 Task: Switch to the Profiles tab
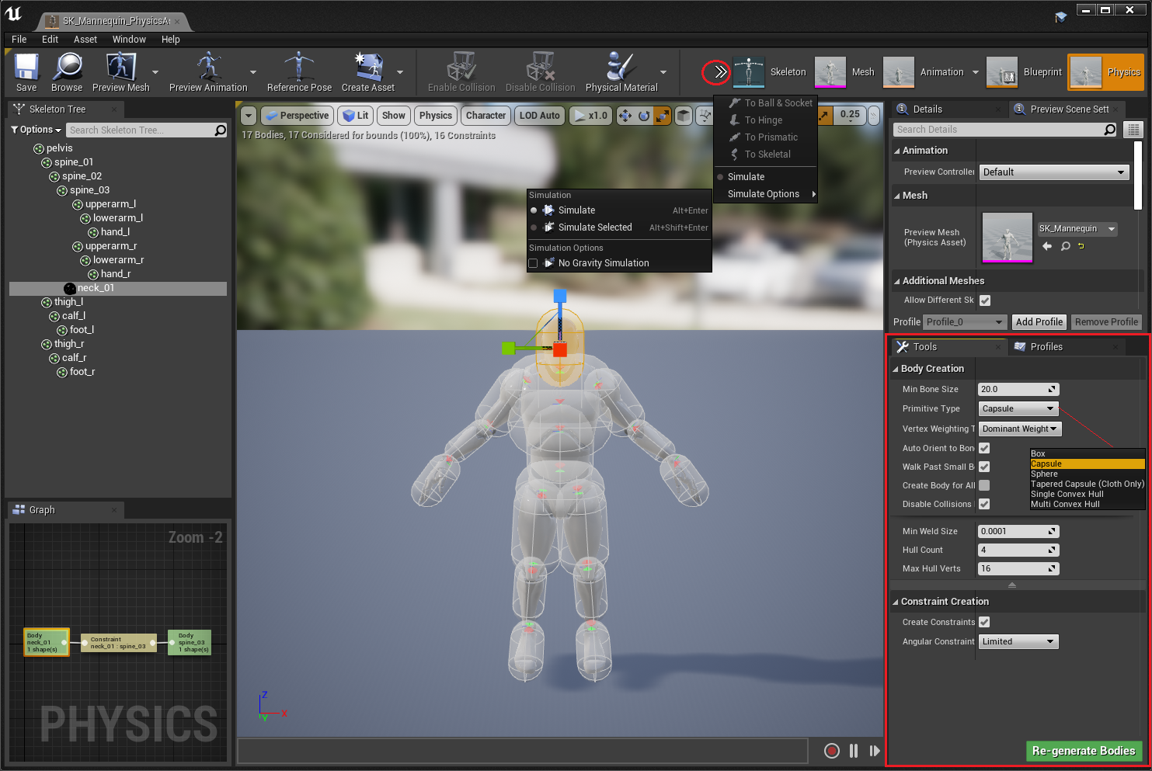[1046, 347]
